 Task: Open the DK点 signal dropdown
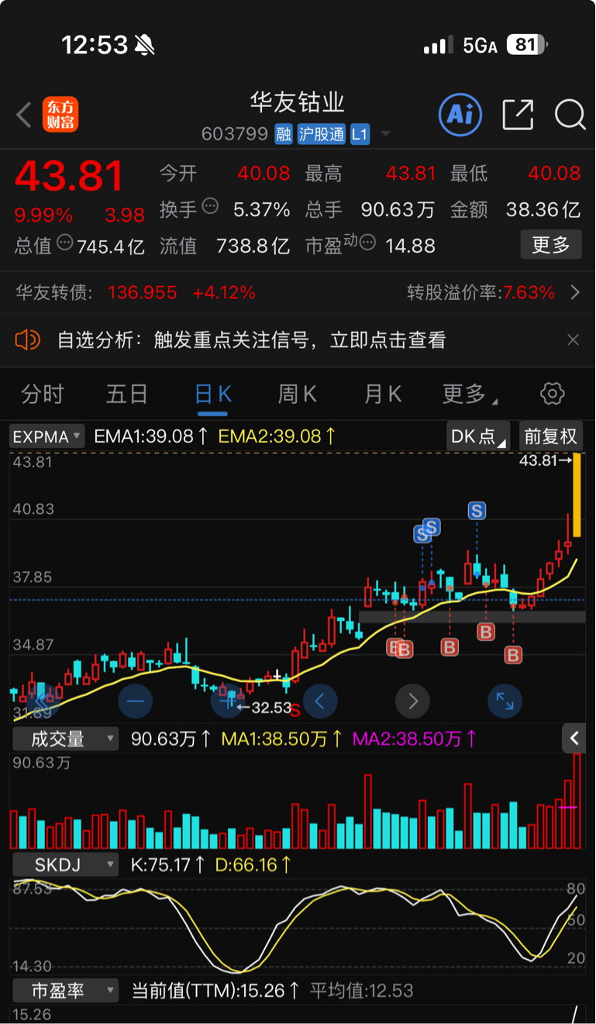pos(478,436)
